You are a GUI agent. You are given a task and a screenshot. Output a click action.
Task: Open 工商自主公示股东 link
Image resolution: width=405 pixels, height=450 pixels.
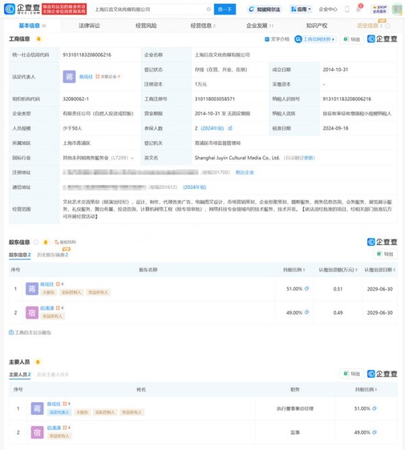(x=30, y=333)
